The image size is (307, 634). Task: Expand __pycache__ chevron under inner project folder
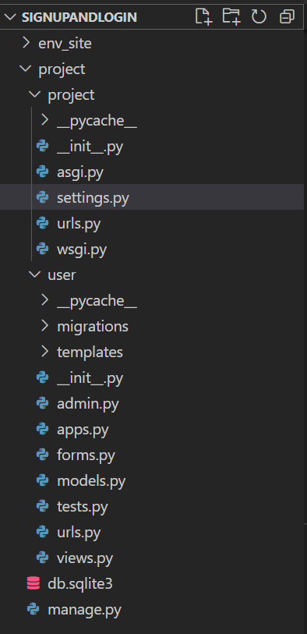click(45, 120)
